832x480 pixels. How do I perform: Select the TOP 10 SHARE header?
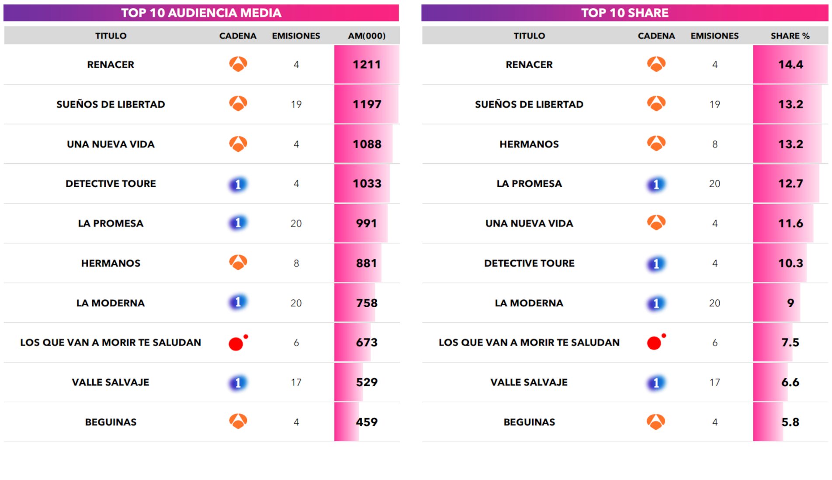(x=624, y=13)
